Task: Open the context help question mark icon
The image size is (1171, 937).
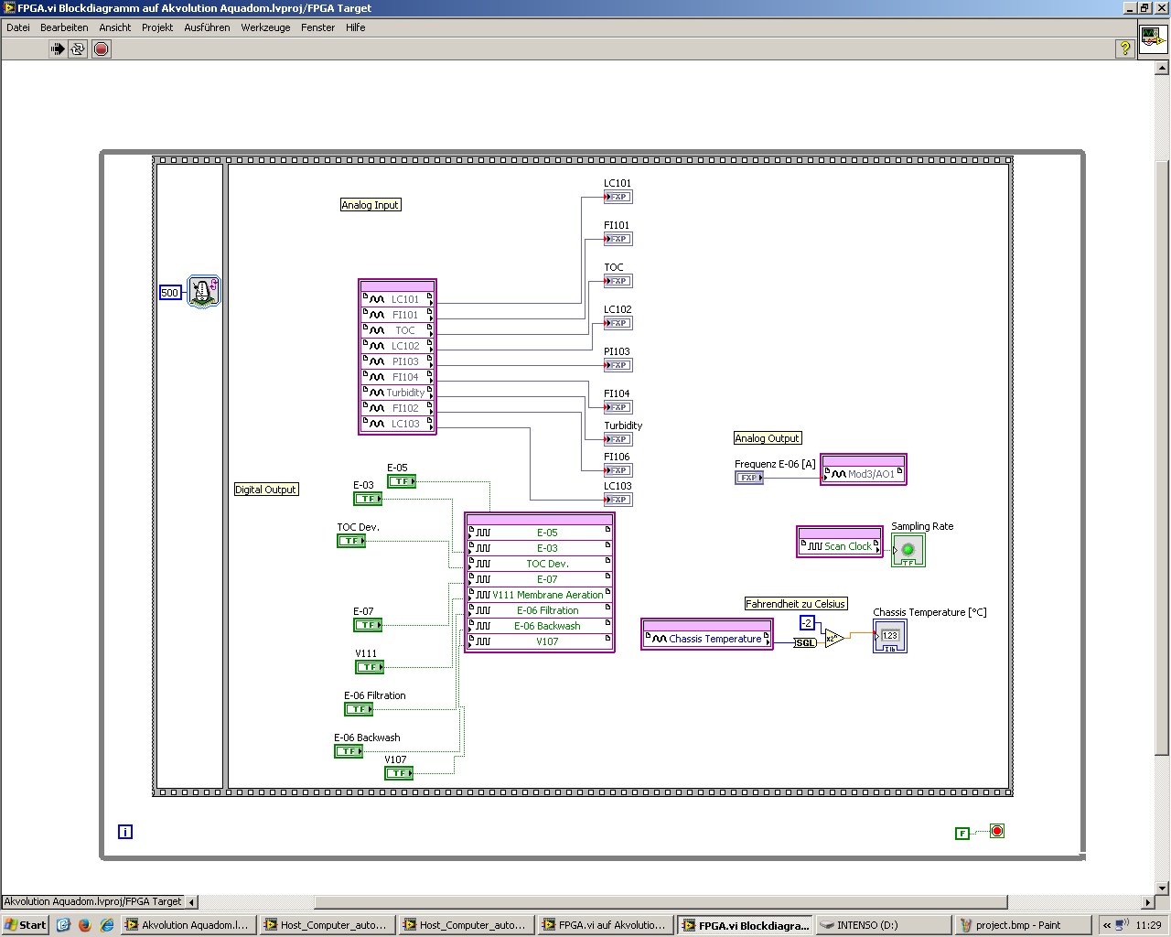Action: [1125, 49]
